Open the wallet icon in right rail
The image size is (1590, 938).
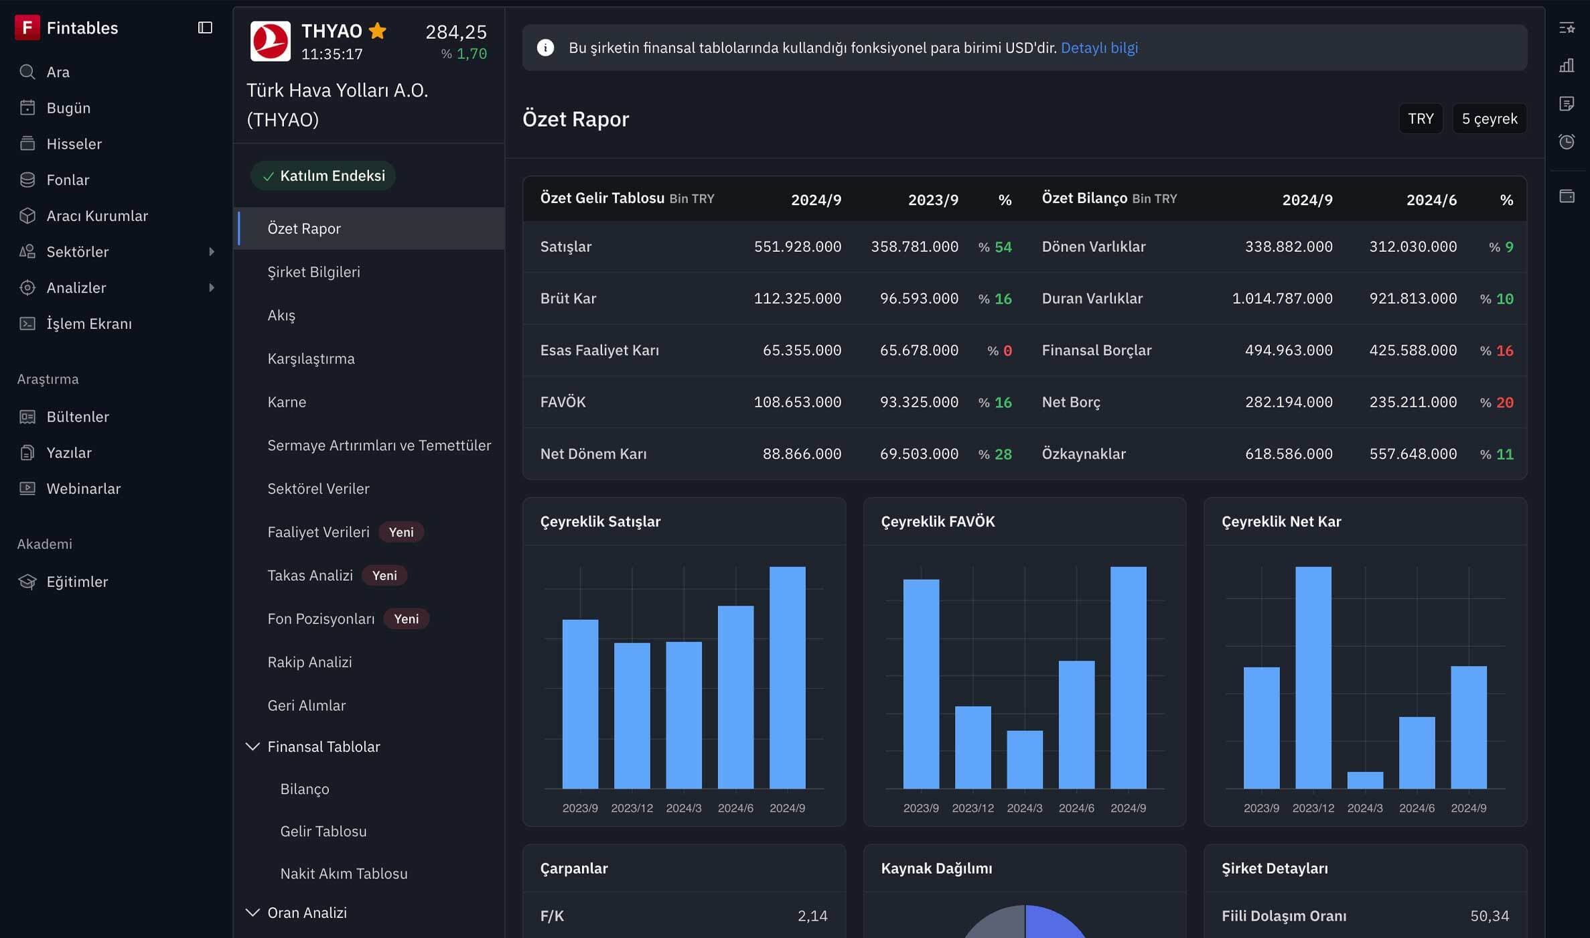[x=1567, y=196]
